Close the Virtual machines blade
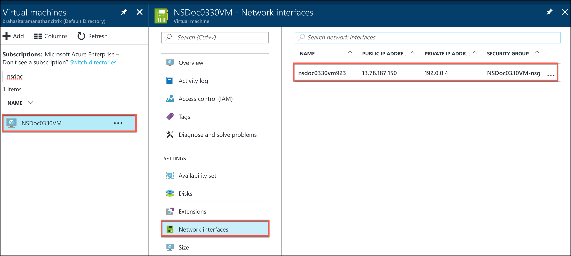 coord(140,12)
